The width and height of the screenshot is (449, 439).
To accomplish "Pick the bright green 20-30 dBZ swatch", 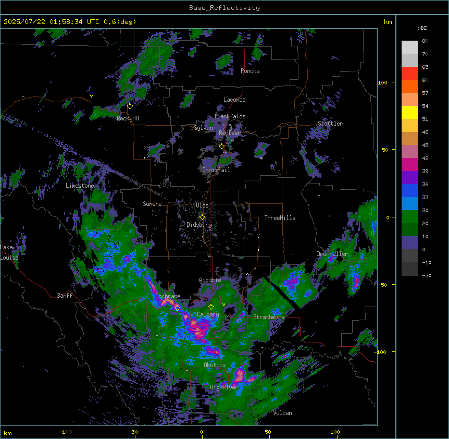I will point(409,217).
